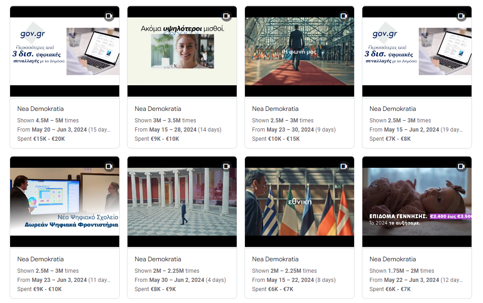The image size is (483, 303).
Task: Open the 'Η φωνή μας' red carpet thumbnail
Action: coord(300,51)
